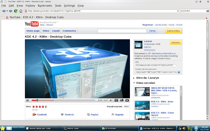This screenshot has width=210, height=131.
Task: Open the Bookmarks menu
Action: (x=45, y=6)
